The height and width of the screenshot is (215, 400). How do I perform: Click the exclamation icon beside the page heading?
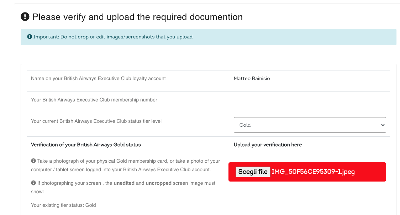(25, 17)
